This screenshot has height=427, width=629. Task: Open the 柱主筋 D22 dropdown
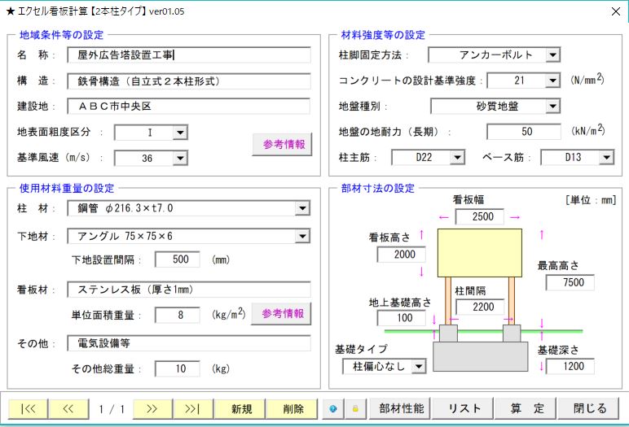click(457, 158)
